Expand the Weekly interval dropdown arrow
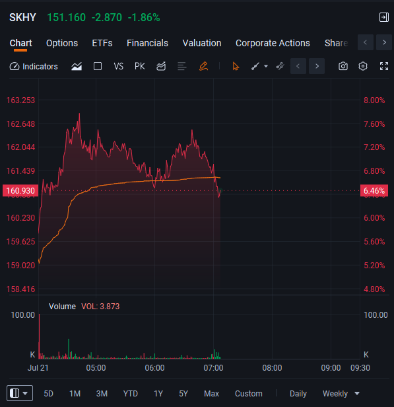Viewport: 394px width, 407px height. click(357, 394)
